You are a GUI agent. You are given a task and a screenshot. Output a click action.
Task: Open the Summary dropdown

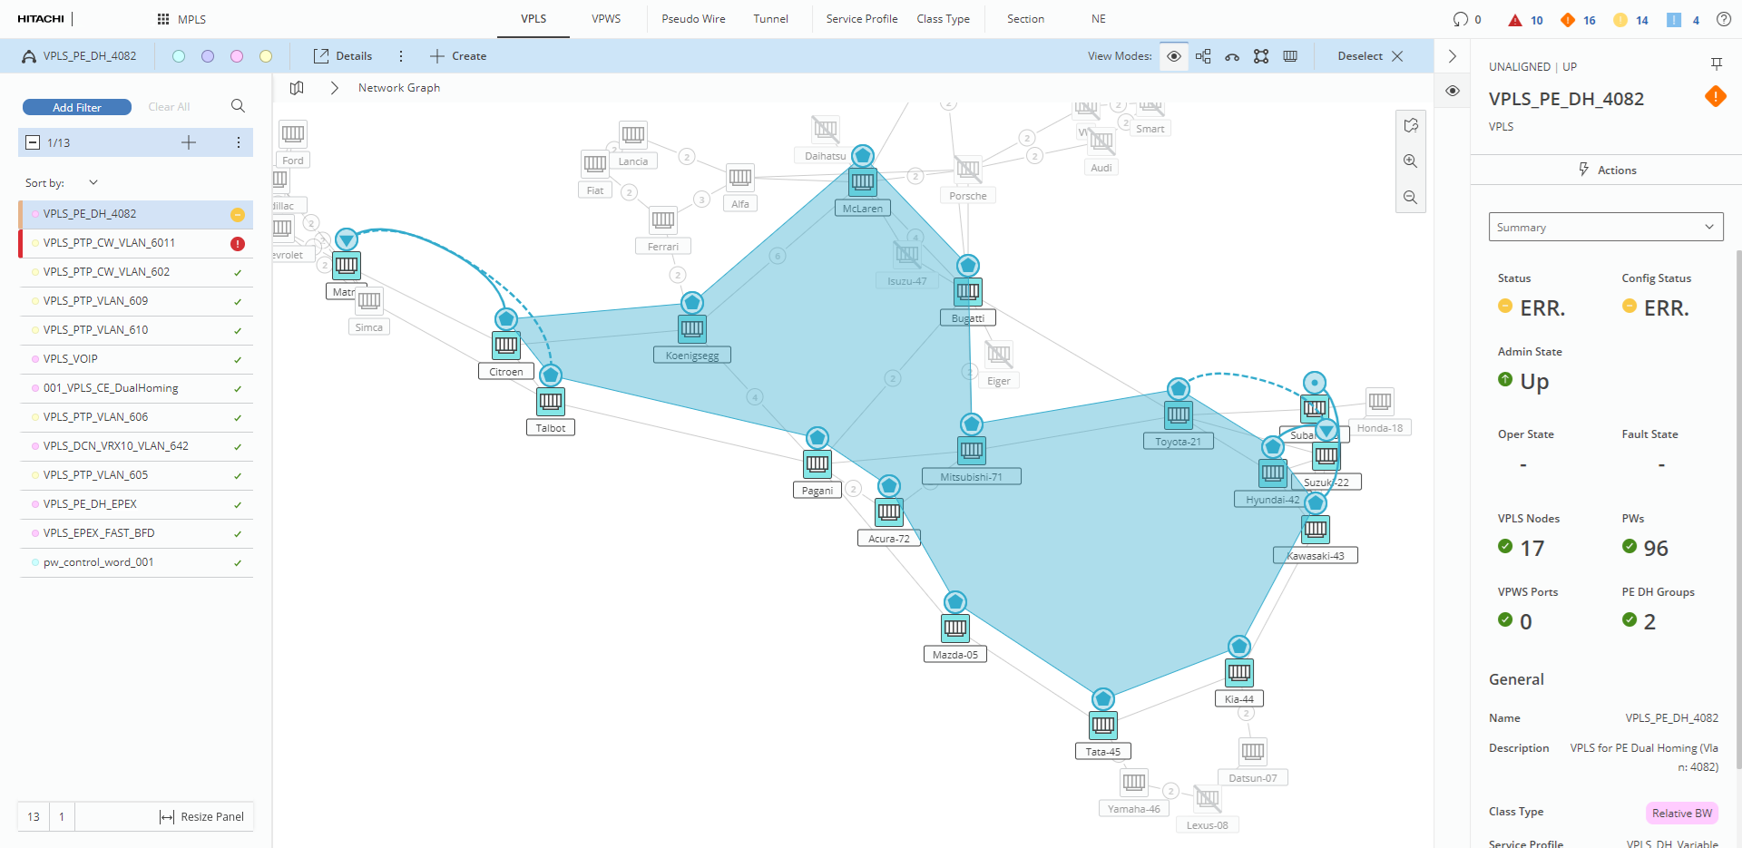tap(1605, 227)
